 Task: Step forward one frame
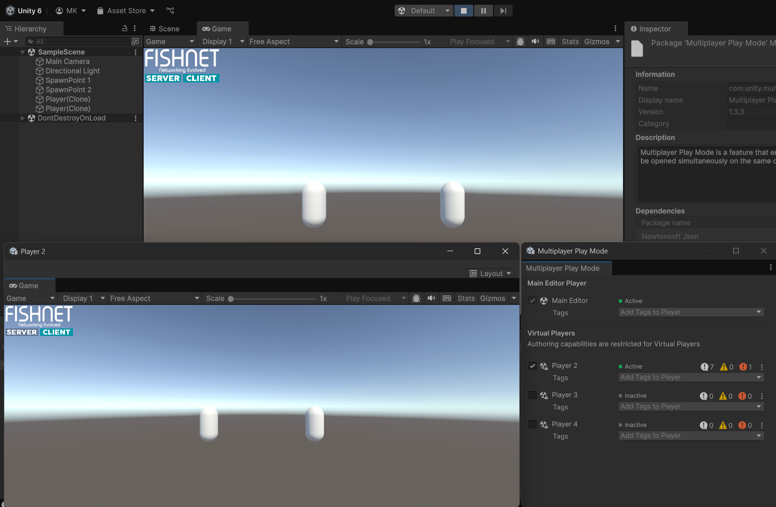point(503,11)
